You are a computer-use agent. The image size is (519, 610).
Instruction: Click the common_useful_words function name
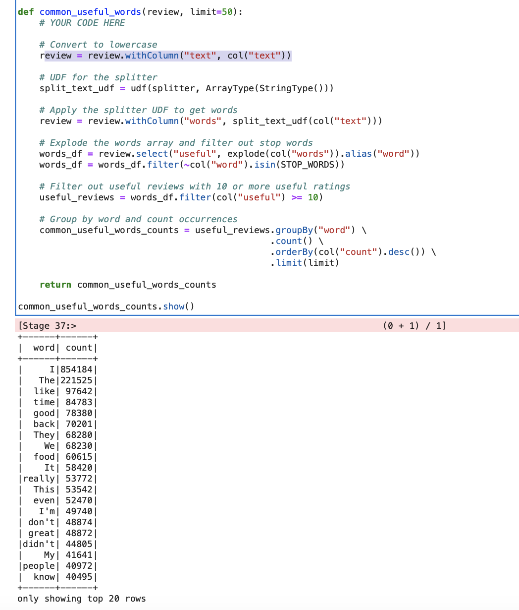(x=90, y=11)
